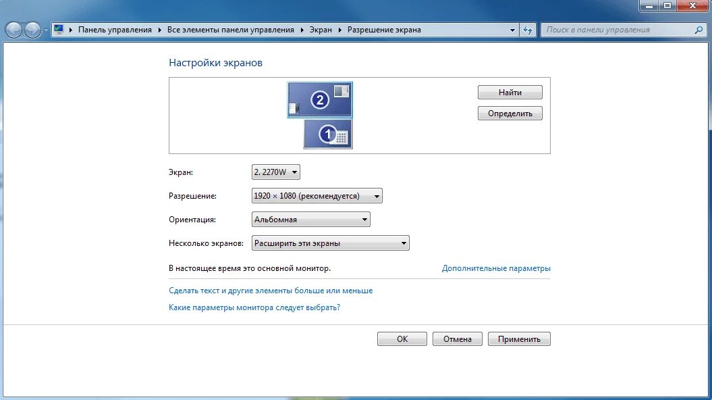Screen dimensions: 712x400
Task: Click the Разрешение label
Action: 192,196
